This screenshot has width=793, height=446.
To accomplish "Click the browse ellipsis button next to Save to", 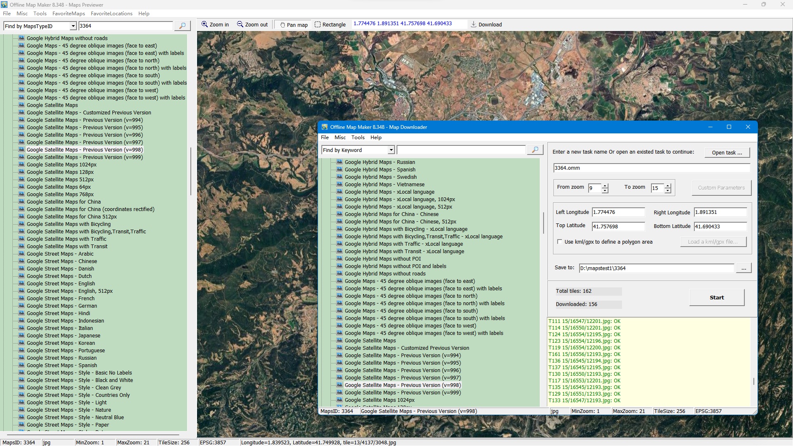I will [x=743, y=268].
